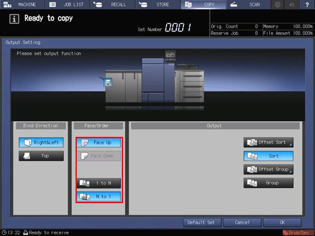Open the RECALL tab

pos(113,4)
